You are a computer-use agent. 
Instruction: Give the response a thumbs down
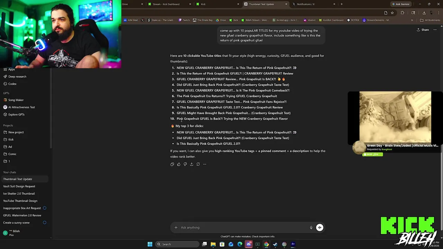(185, 164)
